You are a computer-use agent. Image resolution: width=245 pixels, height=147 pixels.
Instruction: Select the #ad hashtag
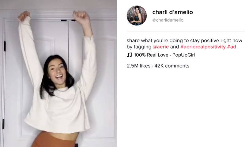point(232,47)
